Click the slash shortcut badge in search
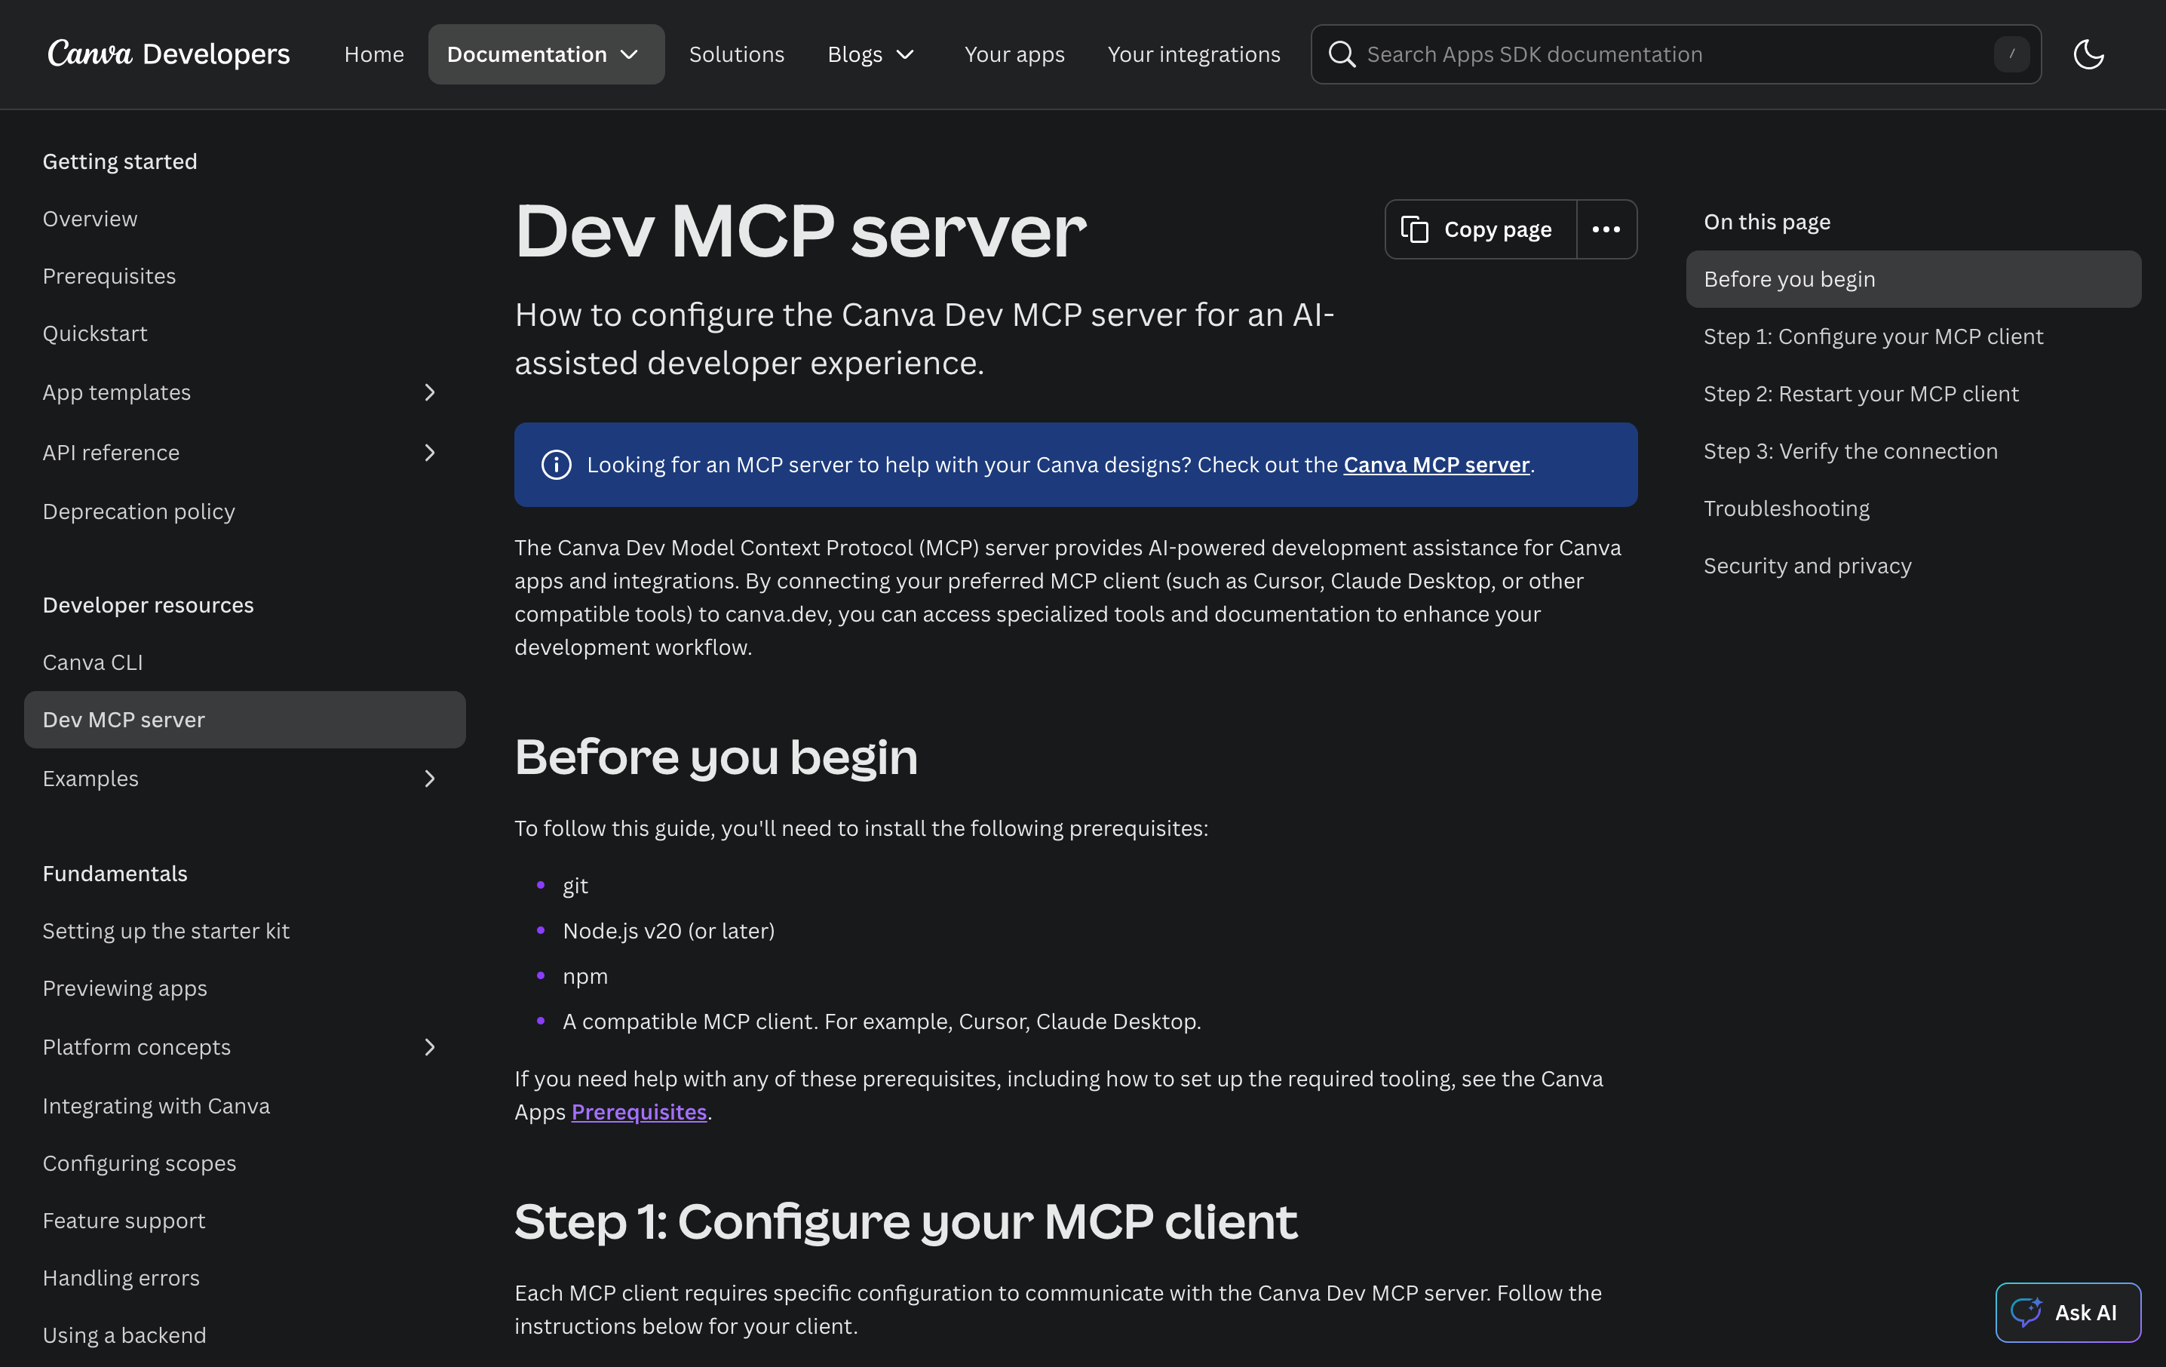This screenshot has width=2166, height=1367. tap(2011, 54)
